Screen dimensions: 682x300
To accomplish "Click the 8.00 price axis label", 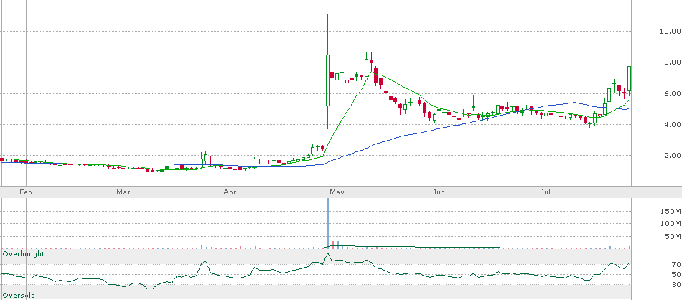I will (x=671, y=62).
